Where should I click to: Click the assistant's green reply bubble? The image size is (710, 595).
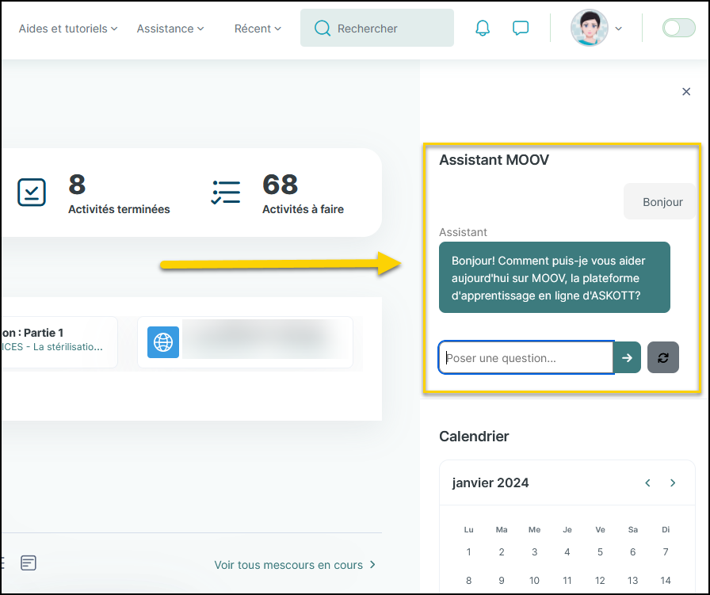pos(554,277)
